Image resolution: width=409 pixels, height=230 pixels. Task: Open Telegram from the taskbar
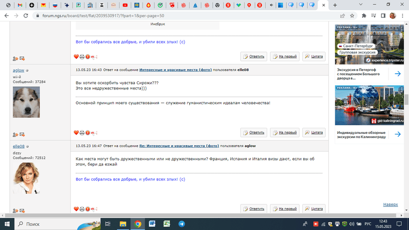point(181,224)
